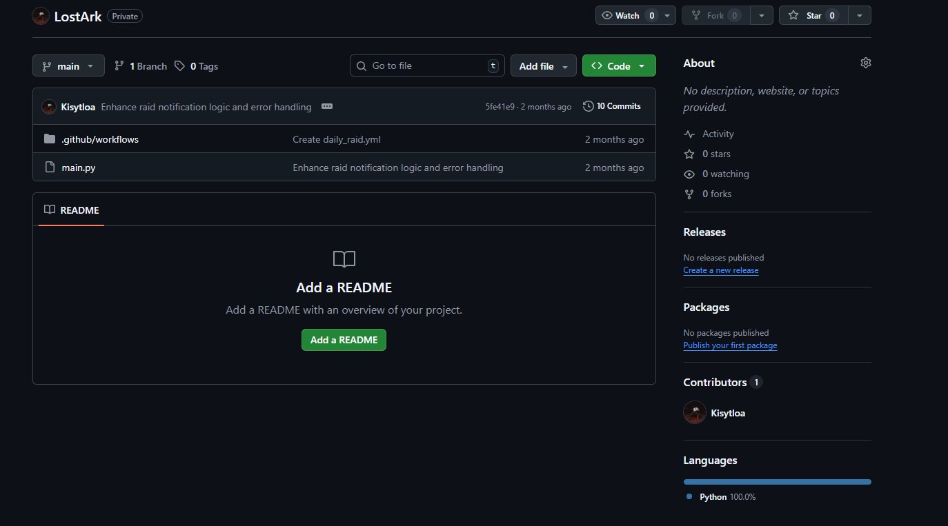Open latest commit message Enhance raid notification logic
Viewport: 948px width, 526px height.
[x=206, y=107]
